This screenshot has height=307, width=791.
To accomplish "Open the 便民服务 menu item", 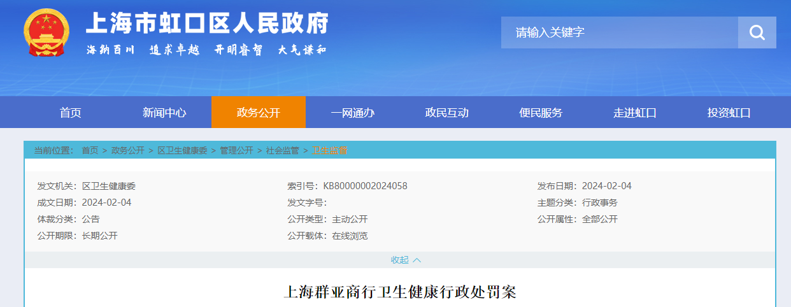I will (x=541, y=113).
